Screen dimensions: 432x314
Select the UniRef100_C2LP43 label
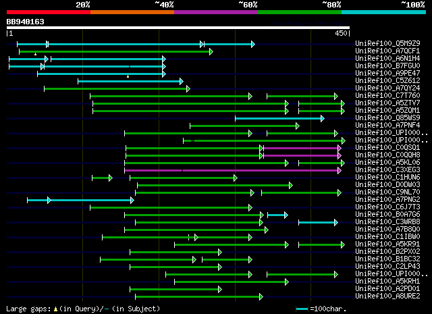[x=387, y=267]
